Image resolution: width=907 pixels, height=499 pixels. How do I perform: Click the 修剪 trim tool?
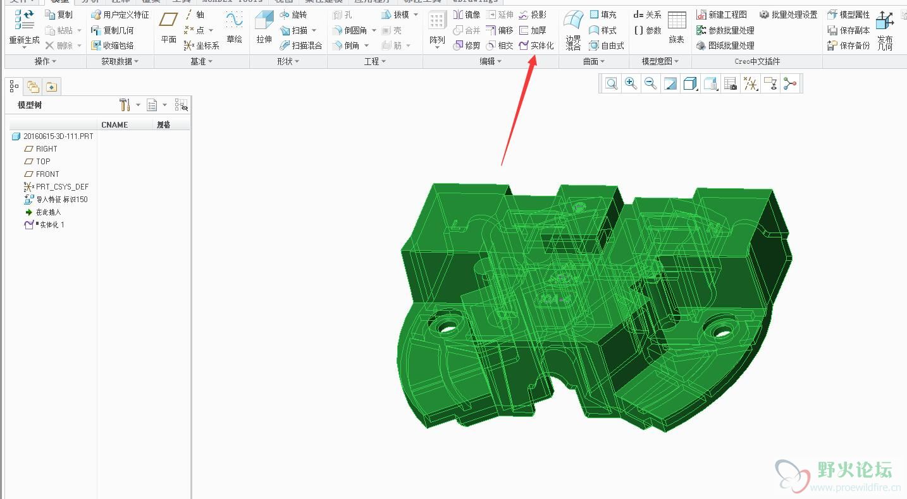pos(467,45)
